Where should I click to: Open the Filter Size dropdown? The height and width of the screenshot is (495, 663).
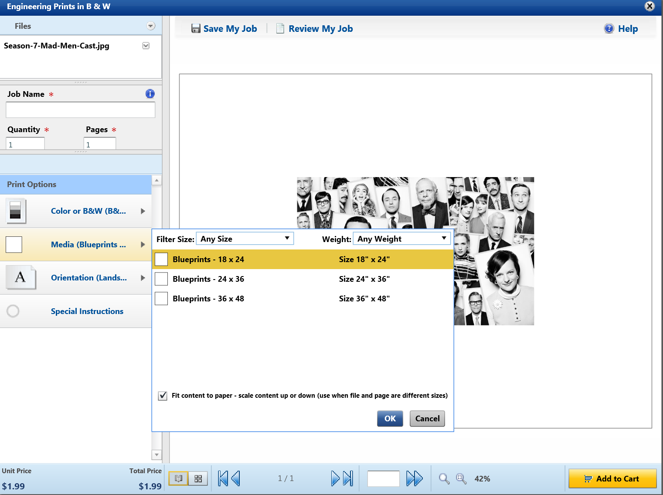pos(245,239)
